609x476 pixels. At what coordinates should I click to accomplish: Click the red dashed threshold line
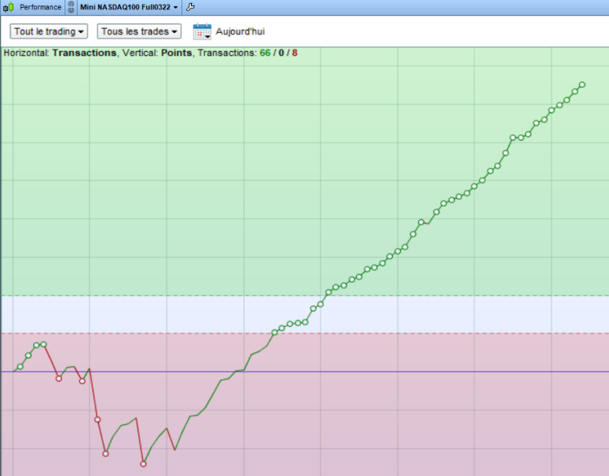(305, 333)
